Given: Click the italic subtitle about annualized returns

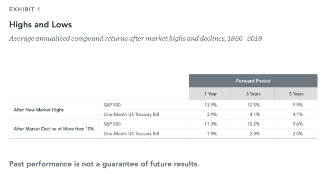Looking at the screenshot, I should coord(136,38).
